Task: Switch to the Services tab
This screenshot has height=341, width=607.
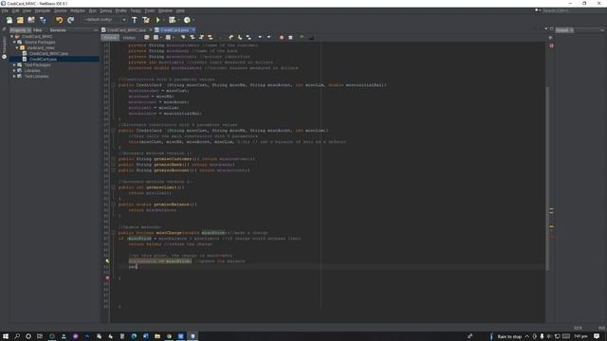Action: [x=58, y=30]
